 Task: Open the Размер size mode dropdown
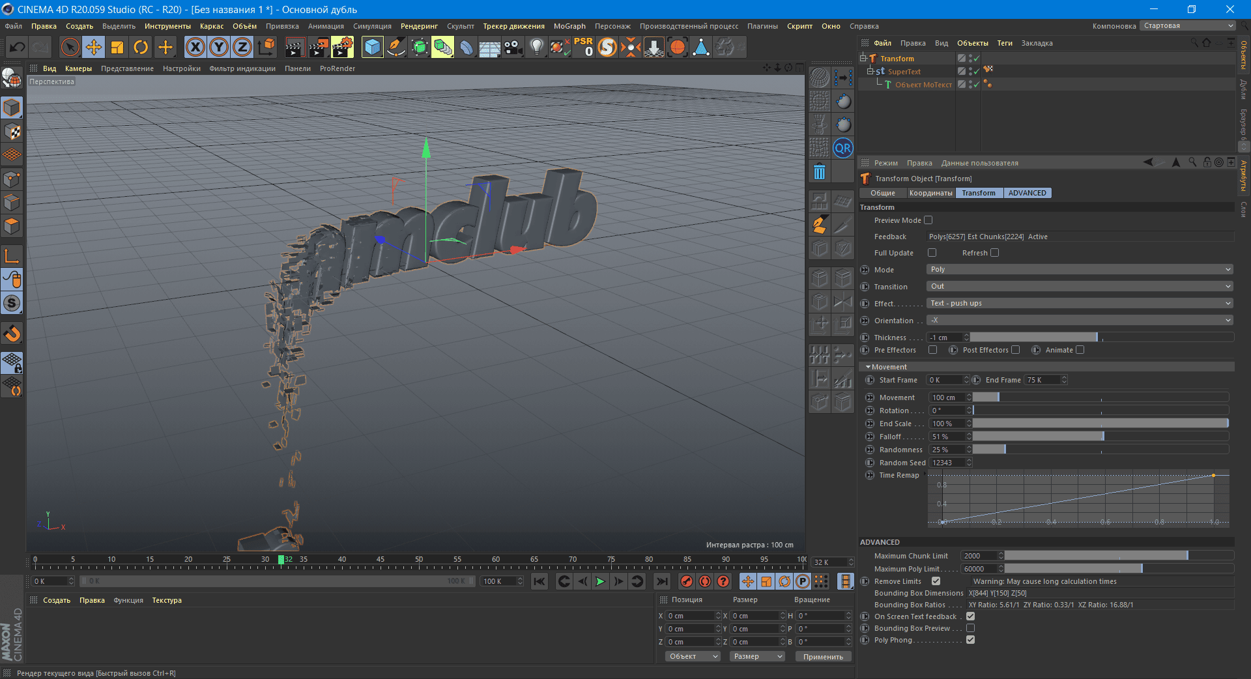click(x=757, y=656)
